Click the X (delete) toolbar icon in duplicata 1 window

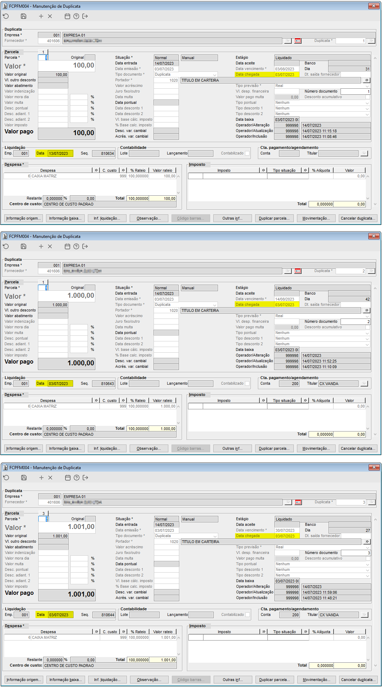point(50,16)
